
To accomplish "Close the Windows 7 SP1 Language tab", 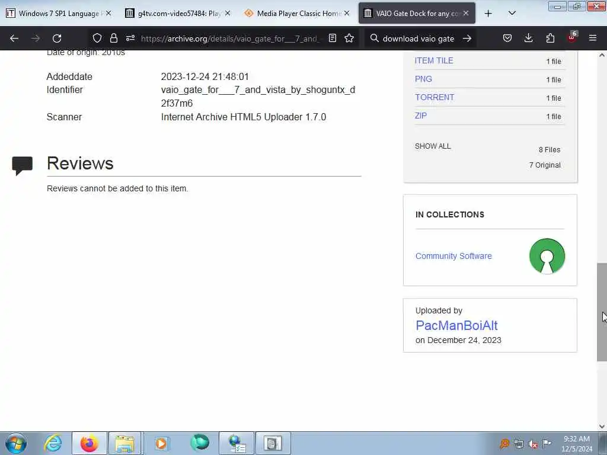I will (x=108, y=13).
